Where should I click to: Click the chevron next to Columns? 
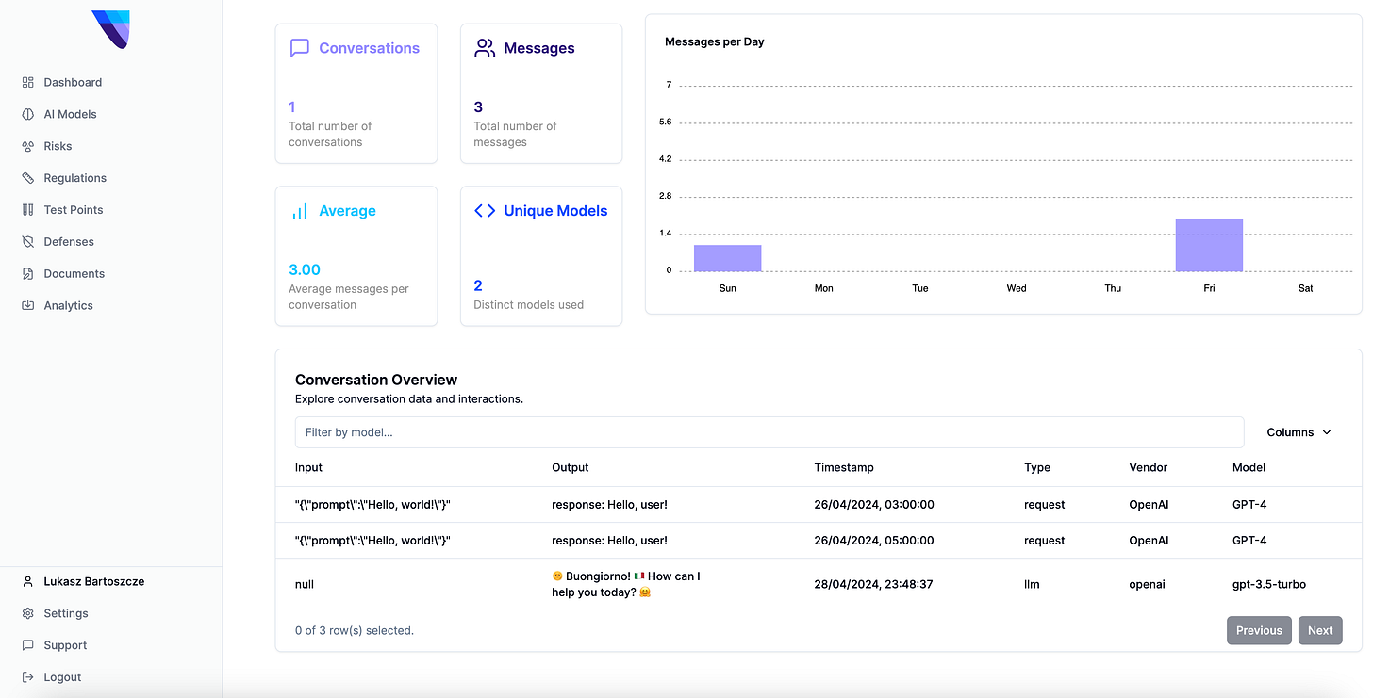(x=1327, y=432)
